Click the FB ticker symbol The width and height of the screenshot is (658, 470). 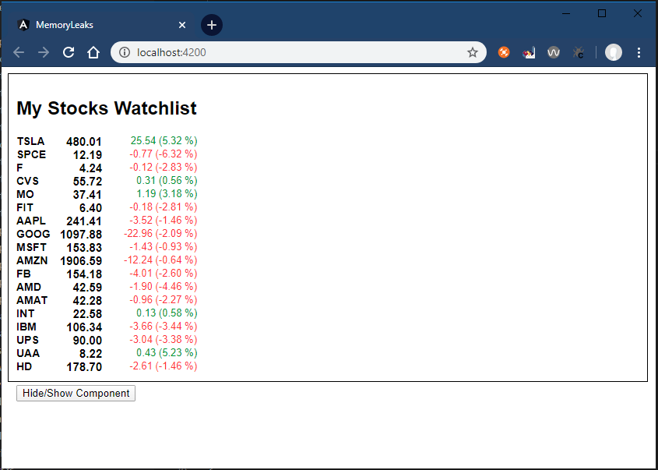[x=23, y=274]
